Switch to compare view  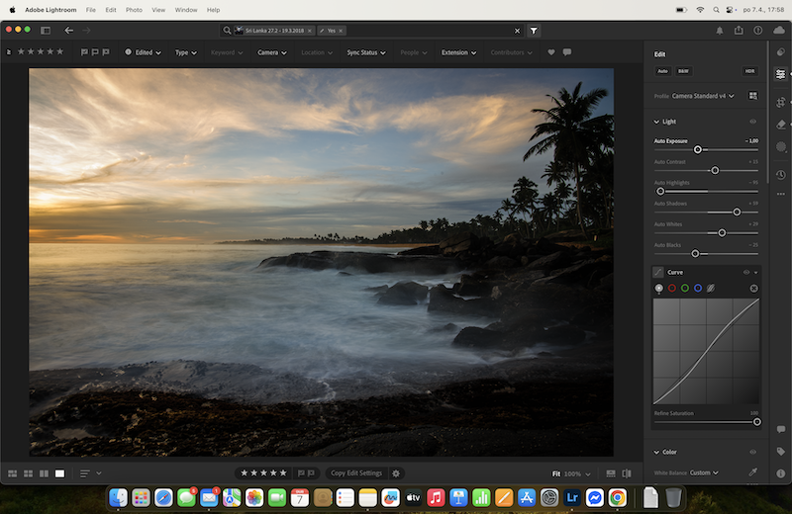44,473
